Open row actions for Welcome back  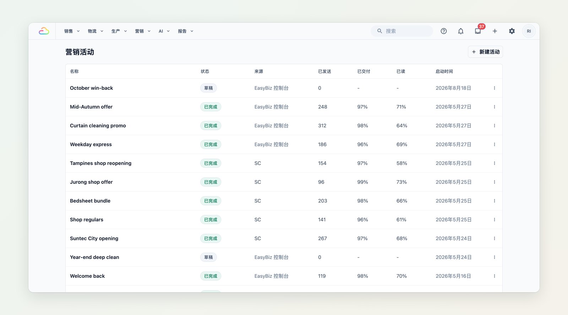pyautogui.click(x=495, y=276)
